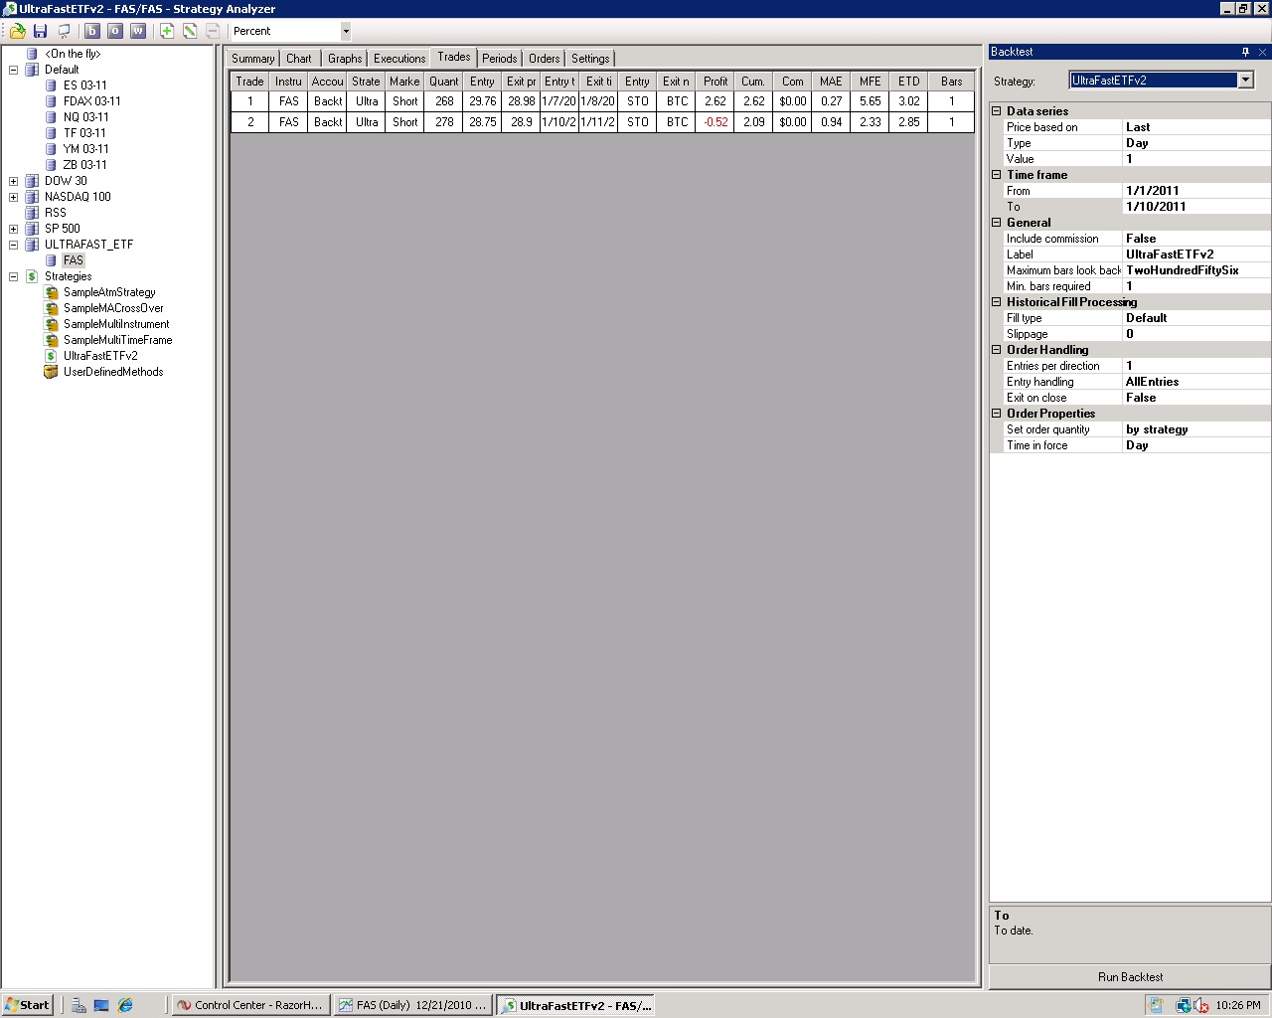This screenshot has height=1018, width=1272.
Task: Click the open folder toolbar icon
Action: click(x=18, y=31)
